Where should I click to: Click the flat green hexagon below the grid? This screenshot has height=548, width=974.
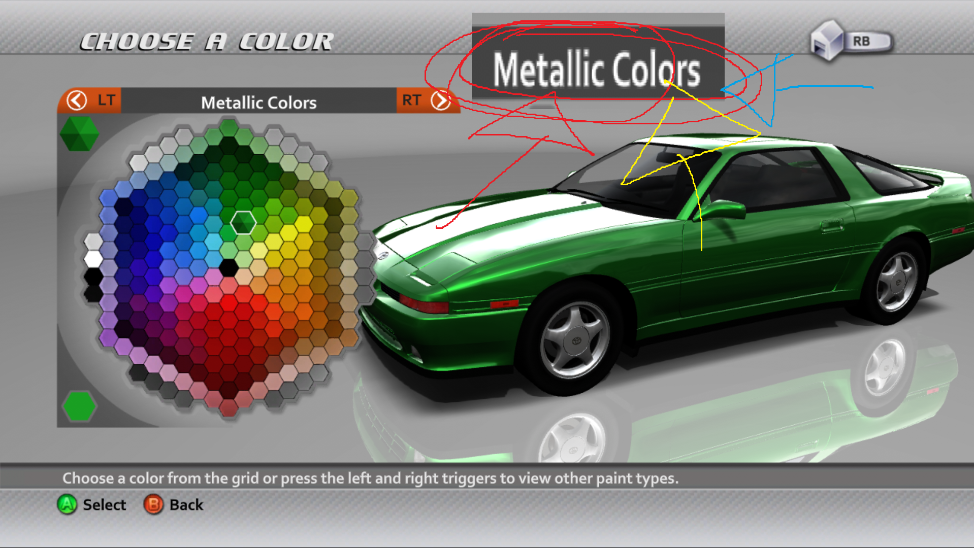pos(79,406)
